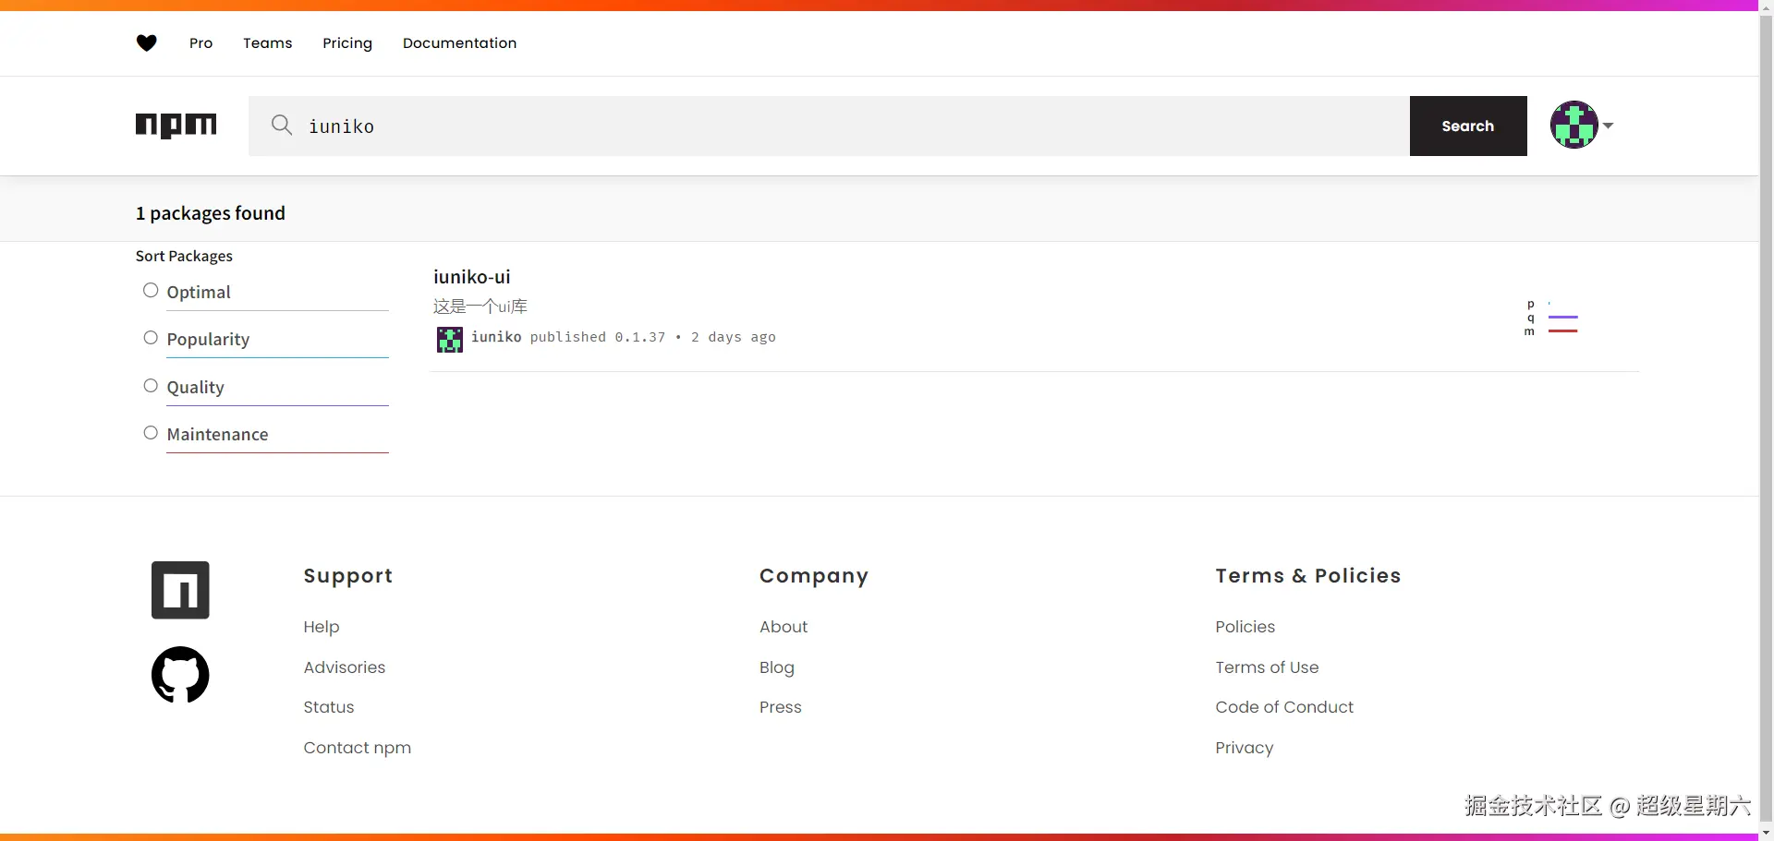Click iuniko publisher avatar in the result
This screenshot has height=841, width=1774.
point(450,339)
